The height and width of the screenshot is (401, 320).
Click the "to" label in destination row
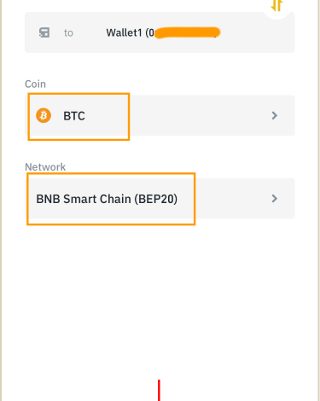point(68,33)
